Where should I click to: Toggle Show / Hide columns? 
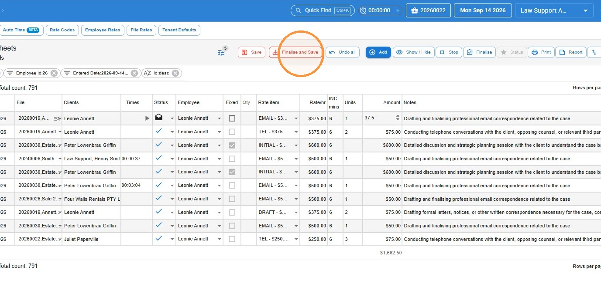(414, 52)
